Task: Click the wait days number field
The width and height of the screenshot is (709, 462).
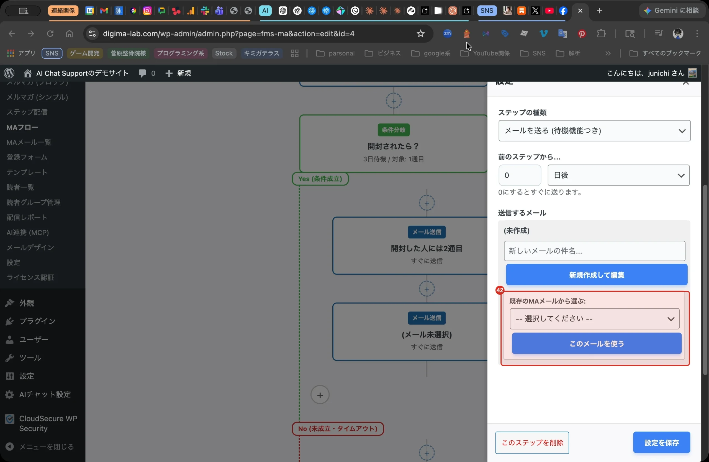Action: click(520, 175)
